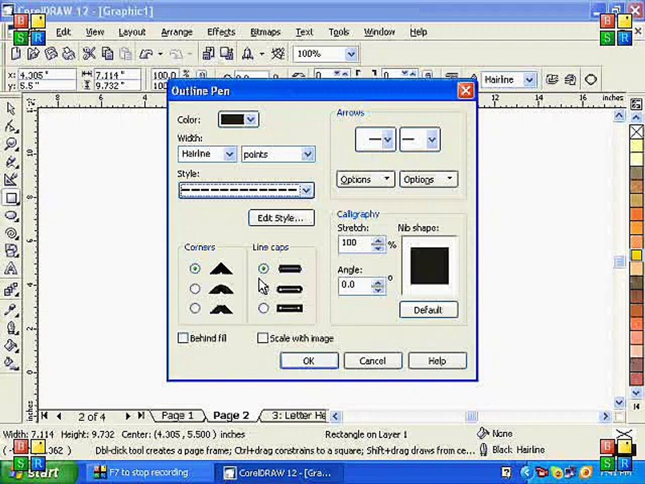Select the Shape tool in the toolbox

pos(11,127)
